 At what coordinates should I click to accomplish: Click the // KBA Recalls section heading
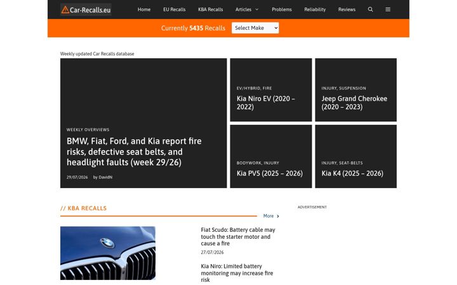coord(83,208)
